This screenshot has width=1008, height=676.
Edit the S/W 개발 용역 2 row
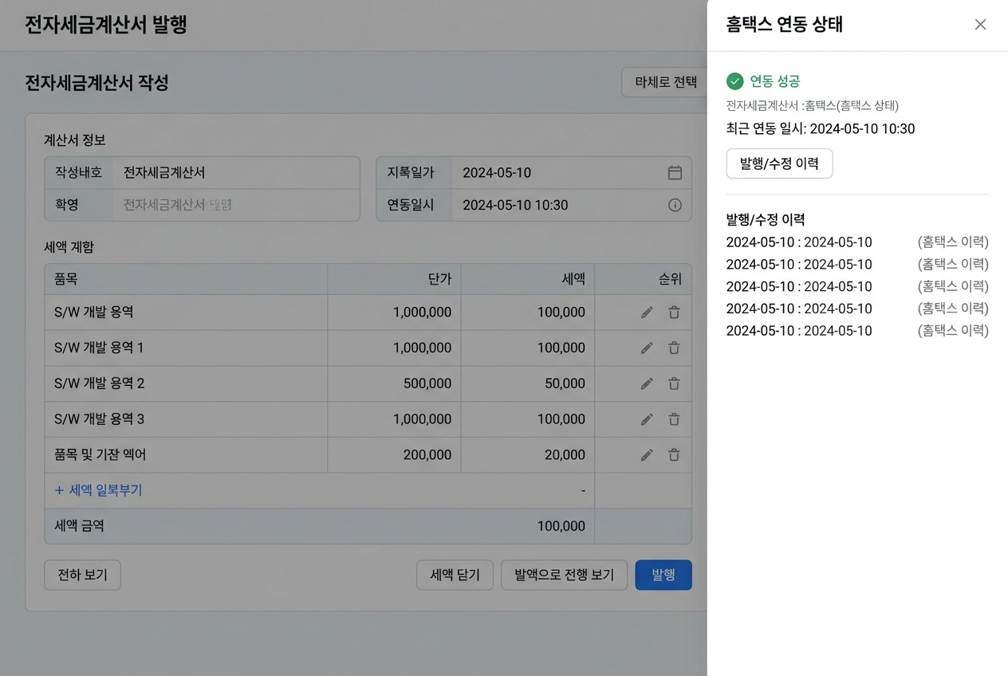pyautogui.click(x=647, y=383)
